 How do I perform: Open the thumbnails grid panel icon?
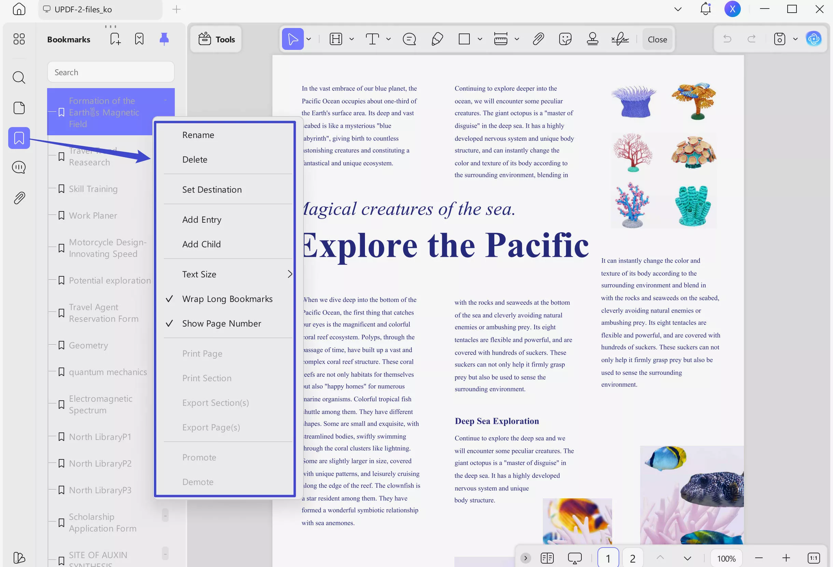(x=19, y=39)
